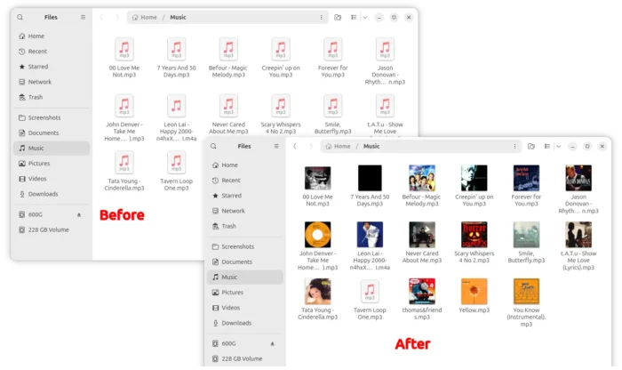Open Screenshots folder in After window sidebar
Viewport: 622px width, 370px height.
tap(245, 246)
